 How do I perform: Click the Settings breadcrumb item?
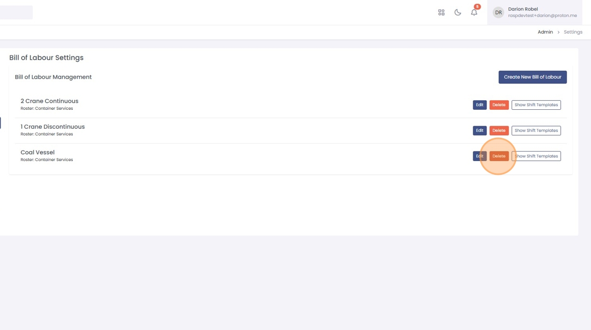coord(573,32)
